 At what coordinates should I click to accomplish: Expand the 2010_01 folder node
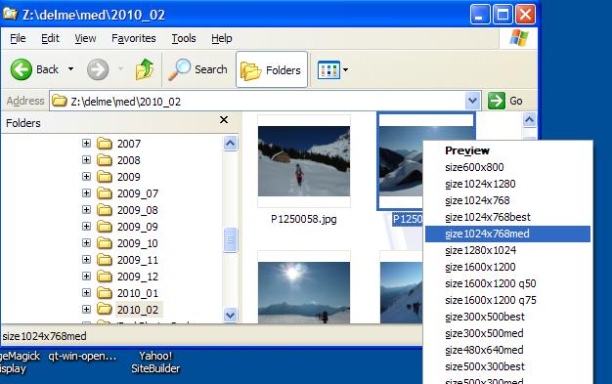[86, 293]
